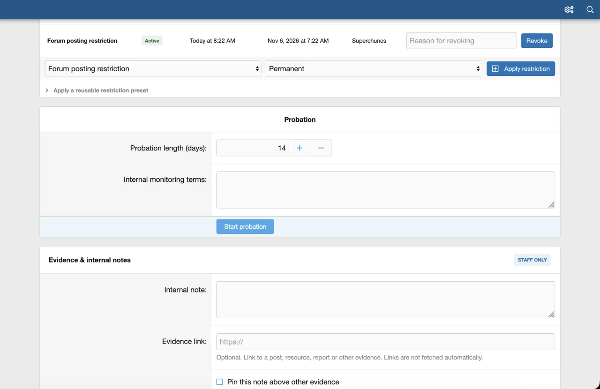
Task: Open the admin settings gears icon
Action: (x=569, y=9)
